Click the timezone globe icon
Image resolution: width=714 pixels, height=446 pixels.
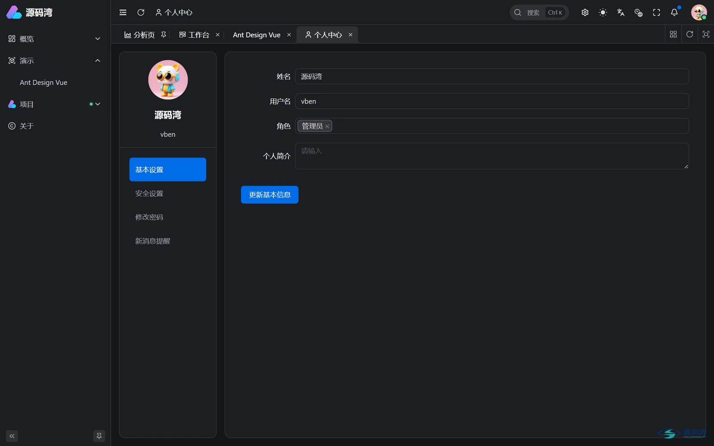639,12
